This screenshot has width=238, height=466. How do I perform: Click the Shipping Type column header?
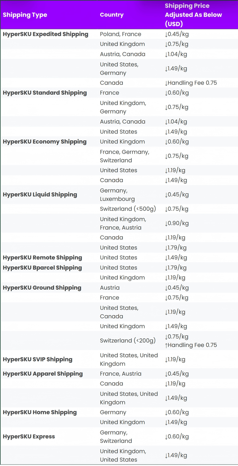click(25, 15)
